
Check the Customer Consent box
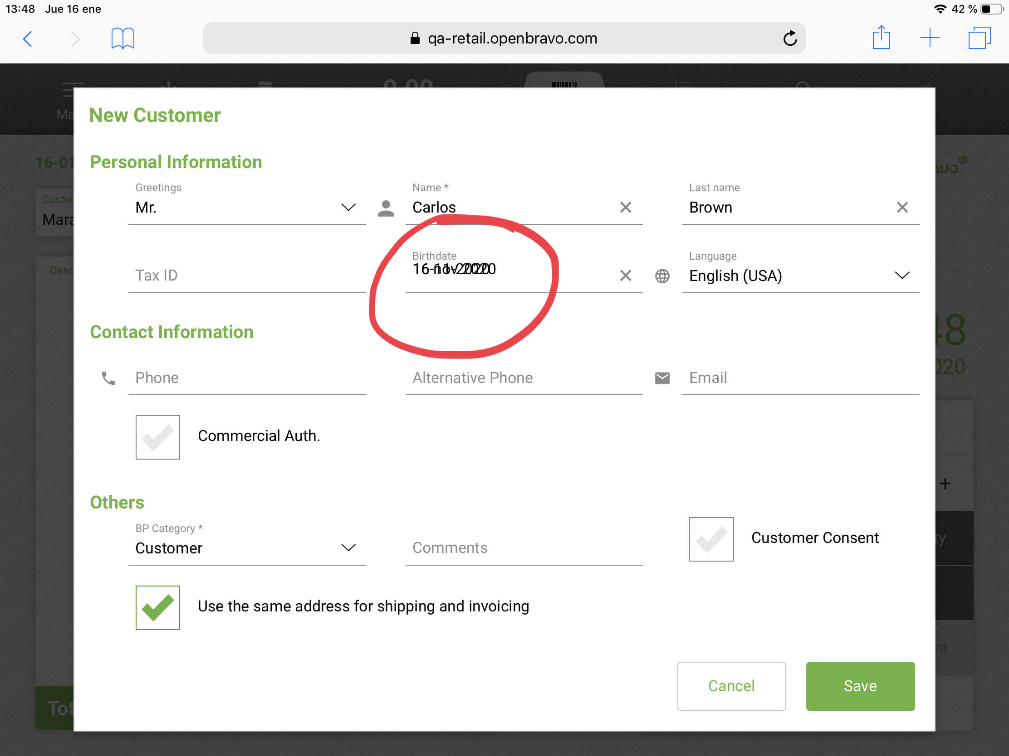pyautogui.click(x=711, y=539)
